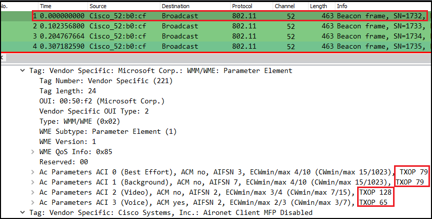Expand Ac Parameters ACI 3 (Voice)
The image size is (432, 219).
(x=32, y=202)
